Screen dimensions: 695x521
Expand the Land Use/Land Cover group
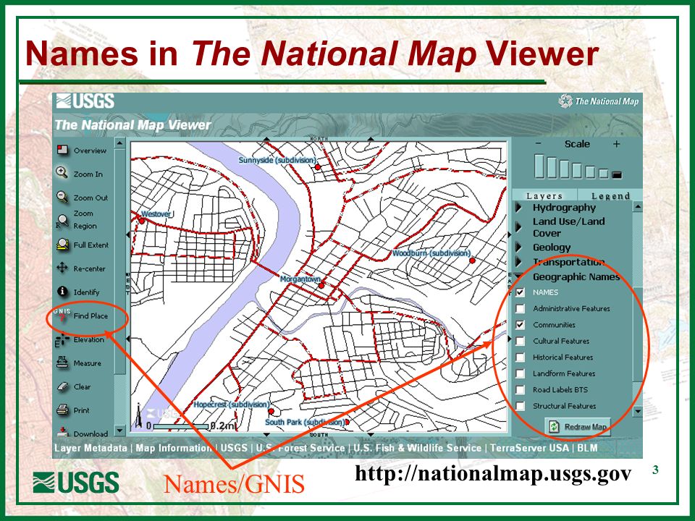[x=518, y=226]
